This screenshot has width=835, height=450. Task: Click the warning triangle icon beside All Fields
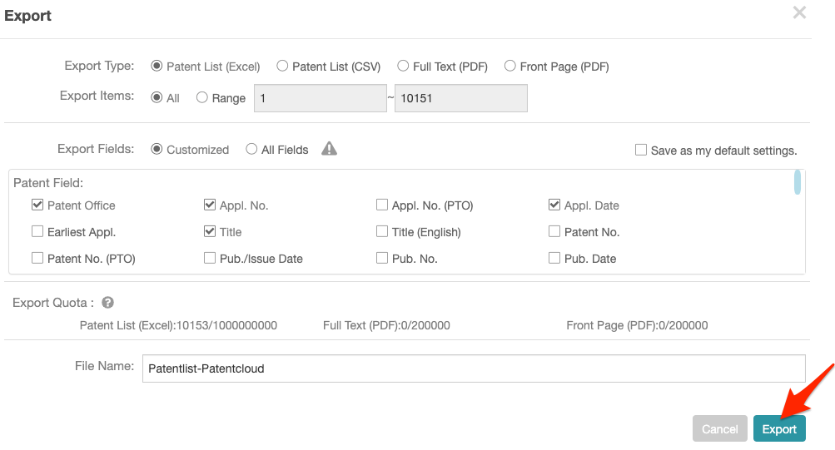pos(329,148)
